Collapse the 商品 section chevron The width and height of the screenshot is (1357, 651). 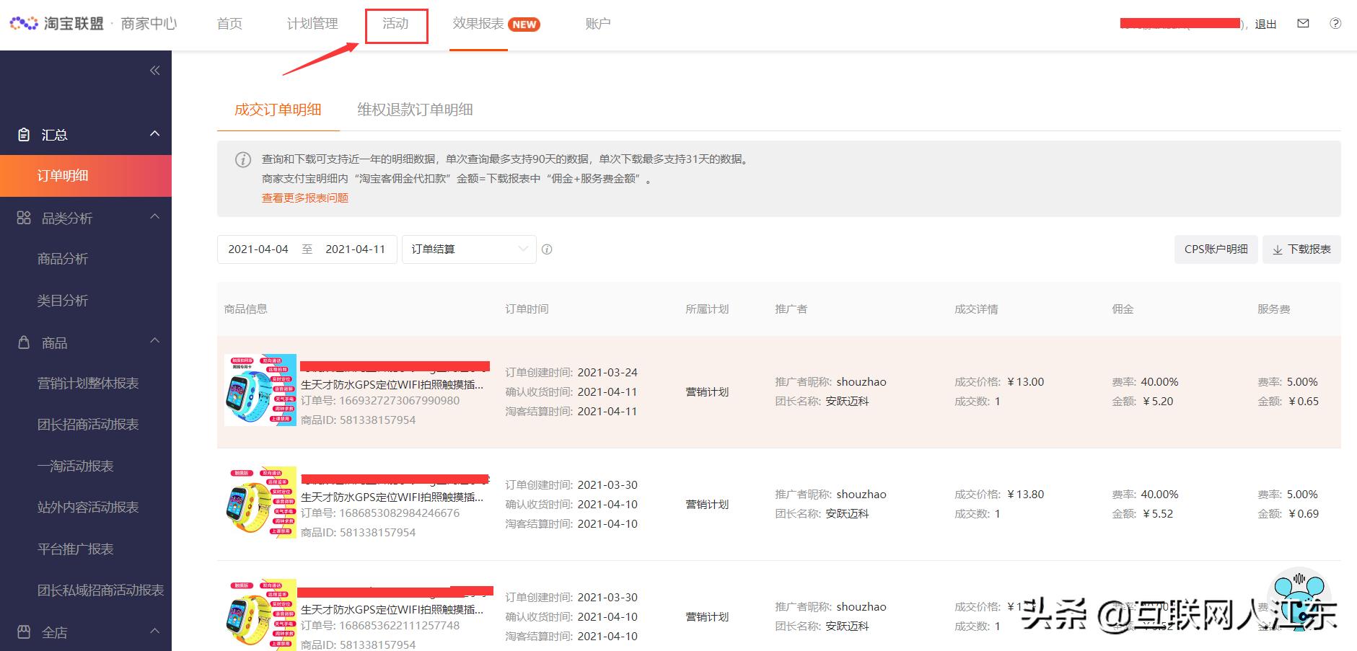[x=154, y=340]
